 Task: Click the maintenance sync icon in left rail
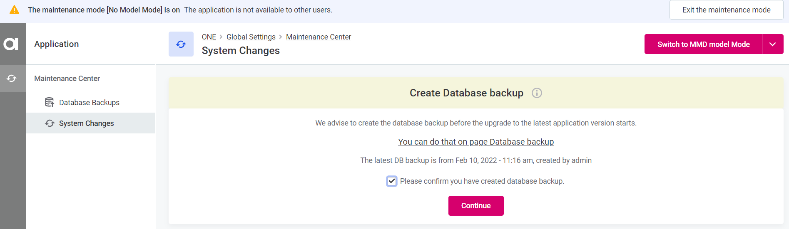[12, 78]
